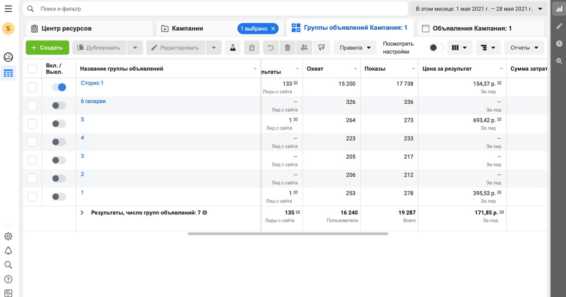Screen dimensions: 566x297
Task: Open the settings gear in the sidebar
Action: (x=8, y=237)
